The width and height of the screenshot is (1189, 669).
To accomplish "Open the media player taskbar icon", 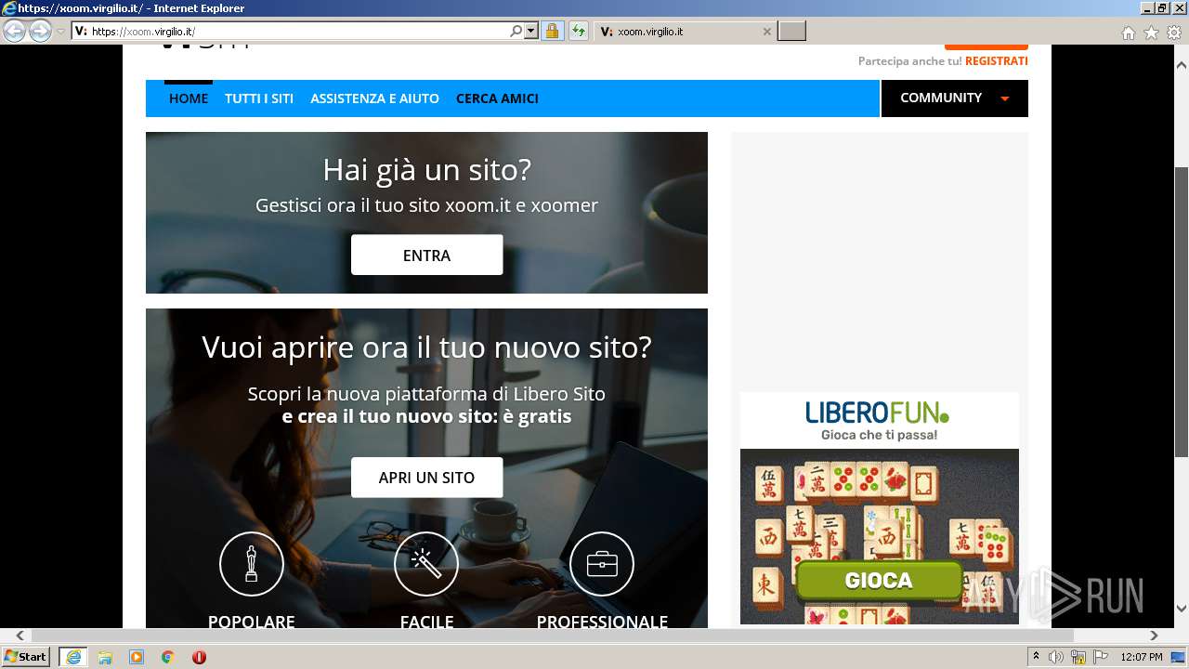I will 137,657.
